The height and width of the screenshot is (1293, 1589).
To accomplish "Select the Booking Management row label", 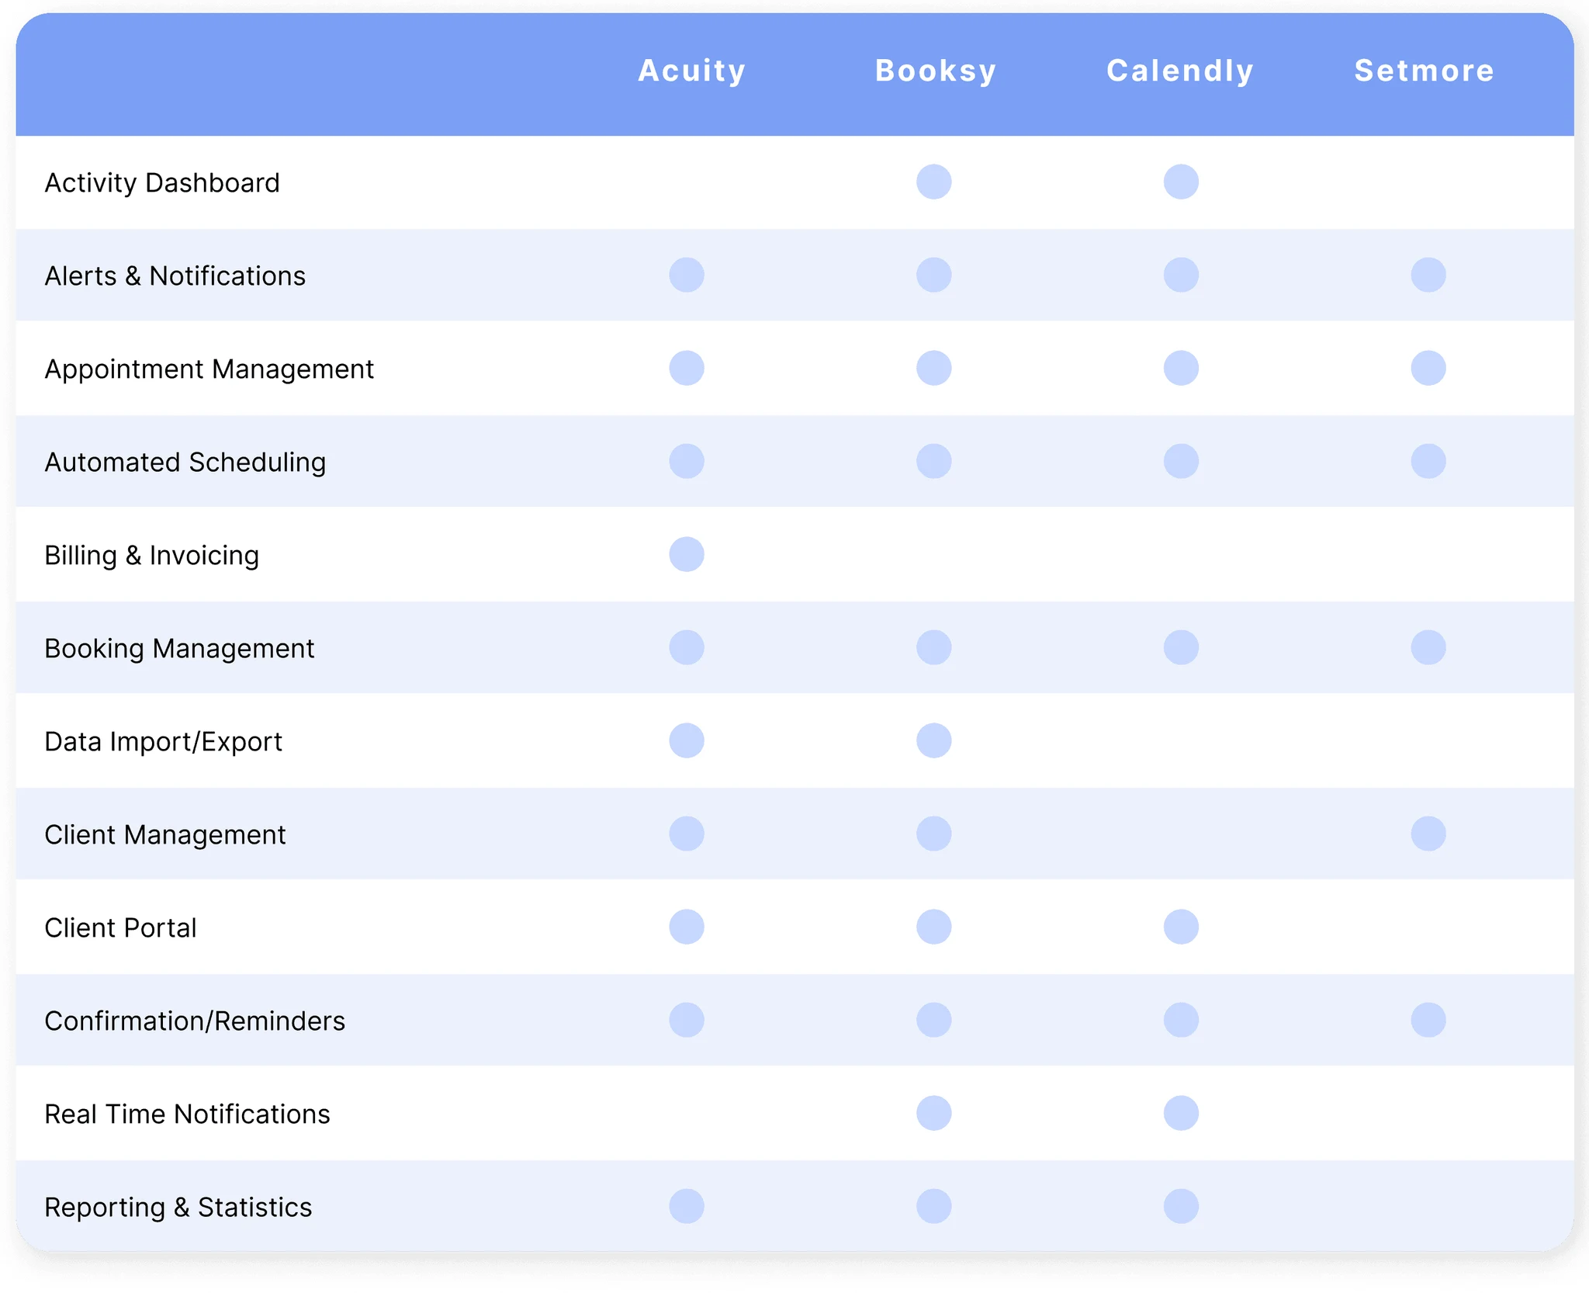I will point(179,649).
